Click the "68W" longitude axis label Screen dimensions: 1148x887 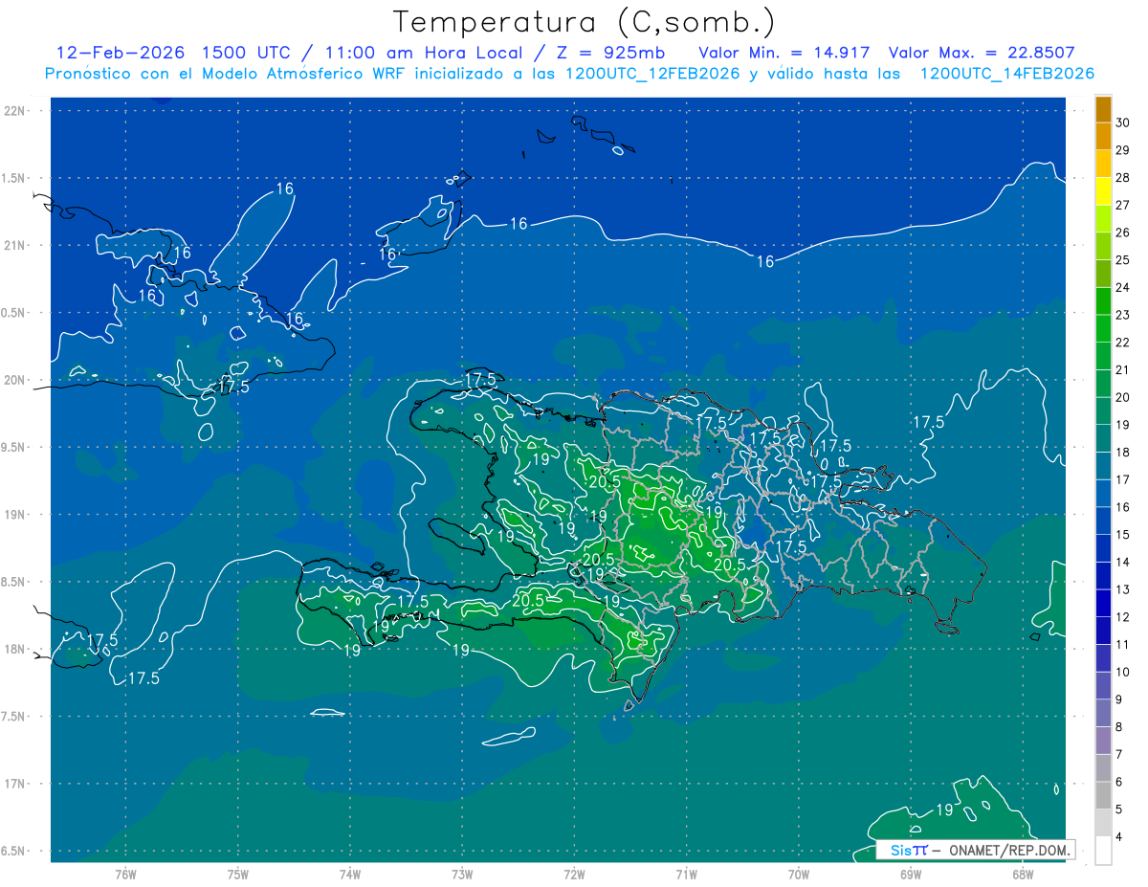(1023, 875)
